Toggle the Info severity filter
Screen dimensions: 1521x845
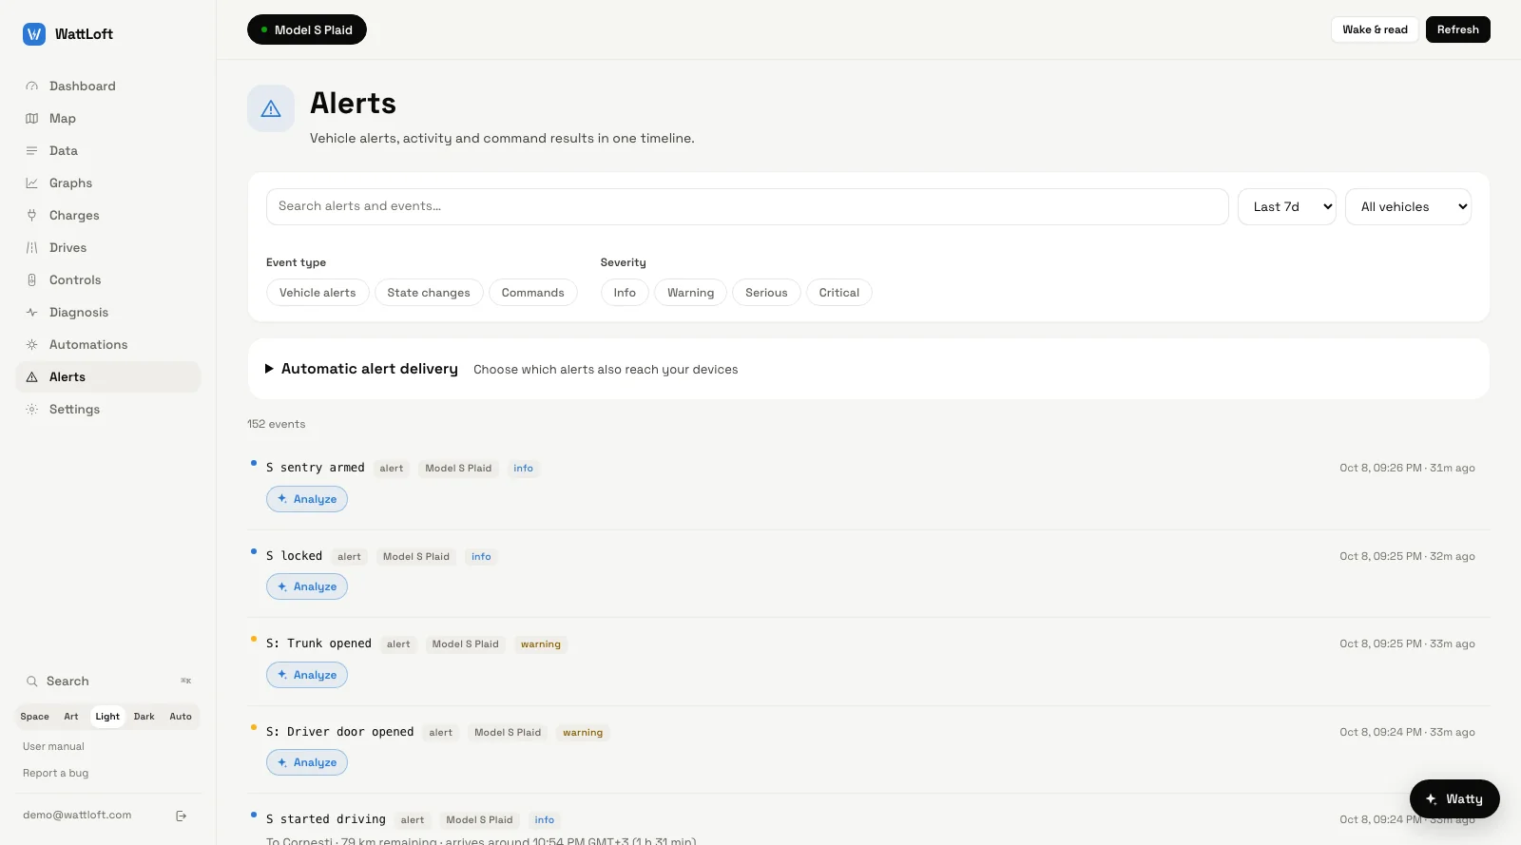(625, 293)
